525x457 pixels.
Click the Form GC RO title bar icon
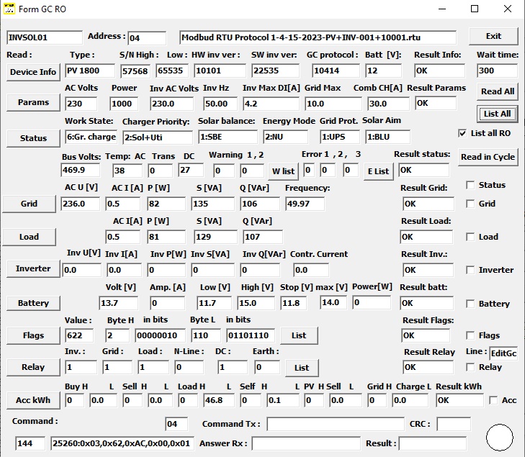[x=9, y=9]
